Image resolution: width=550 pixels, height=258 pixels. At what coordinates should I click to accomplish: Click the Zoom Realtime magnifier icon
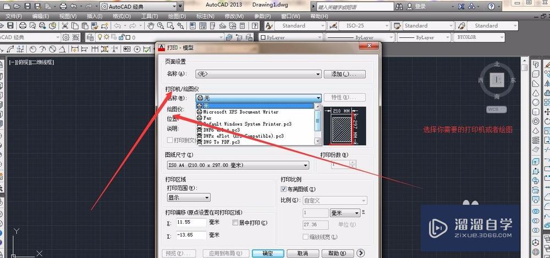click(161, 26)
